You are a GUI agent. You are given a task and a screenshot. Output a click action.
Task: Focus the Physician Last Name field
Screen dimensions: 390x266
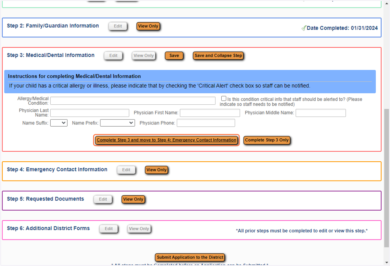90,113
